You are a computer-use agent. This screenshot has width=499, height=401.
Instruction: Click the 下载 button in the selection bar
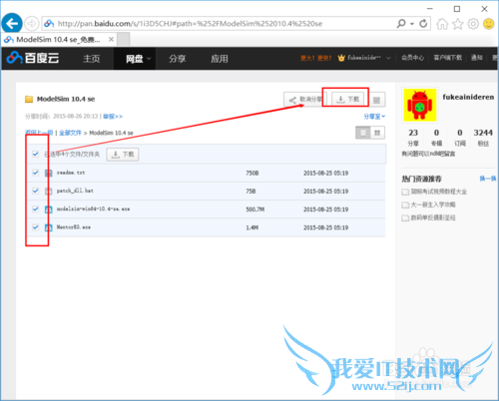pyautogui.click(x=123, y=155)
